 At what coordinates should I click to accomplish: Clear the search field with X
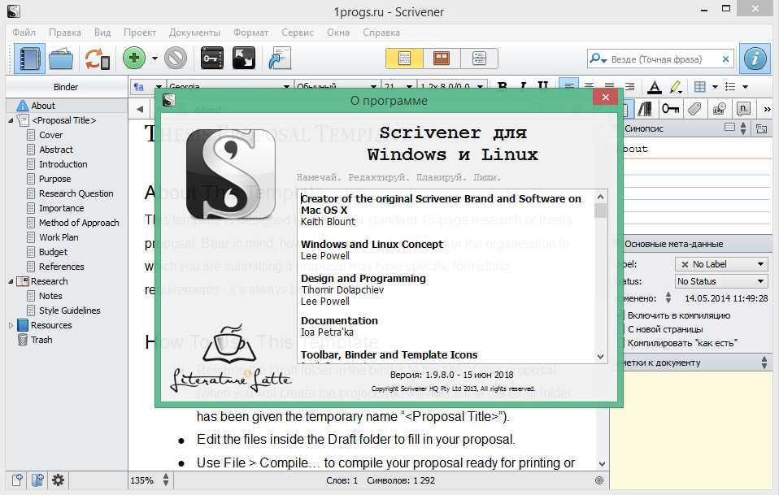(725, 59)
